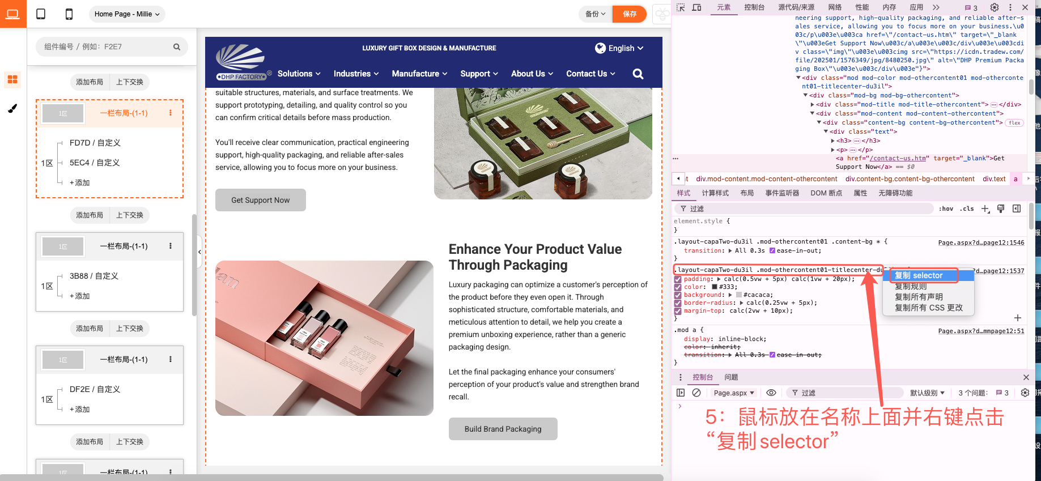This screenshot has height=481, width=1041.
Task: Open the paintbrush style tool in sidebar
Action: (12, 108)
